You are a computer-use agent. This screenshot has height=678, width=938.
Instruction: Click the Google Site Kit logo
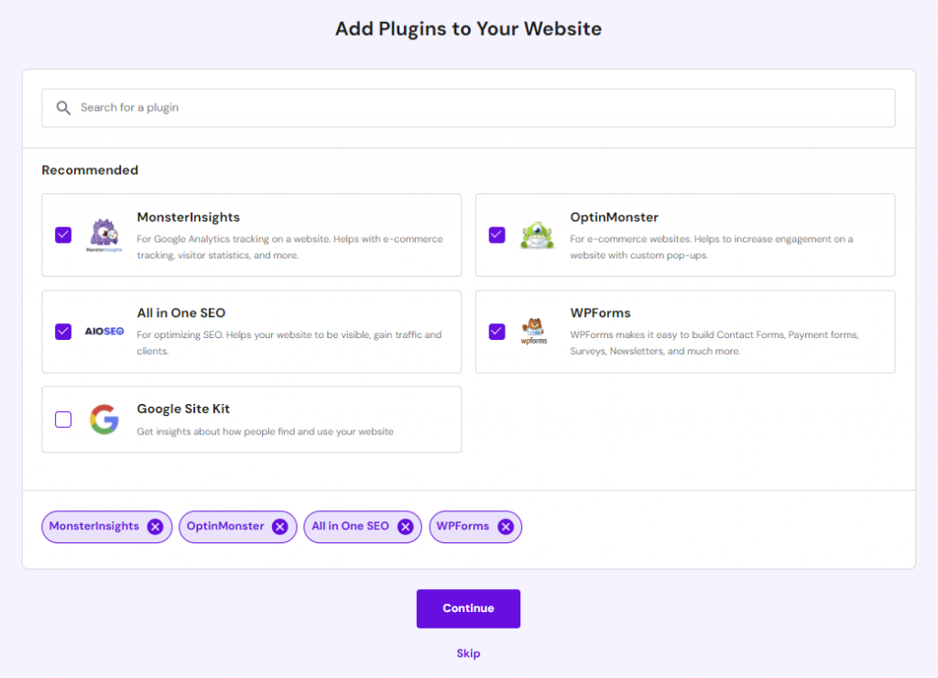[103, 420]
